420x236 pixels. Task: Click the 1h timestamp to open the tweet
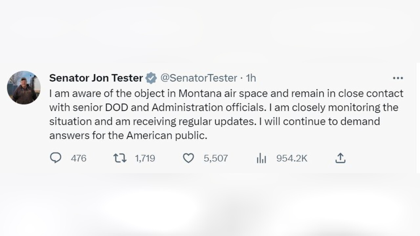[x=251, y=78]
